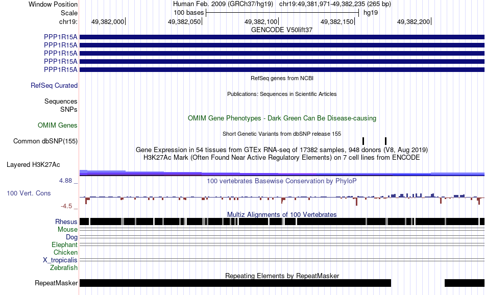Click 'Repeating Elements by RepeatMasker' title
The image size is (485, 295).
pos(282,276)
